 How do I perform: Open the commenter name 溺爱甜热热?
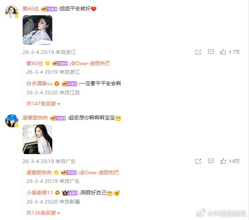coord(35,118)
